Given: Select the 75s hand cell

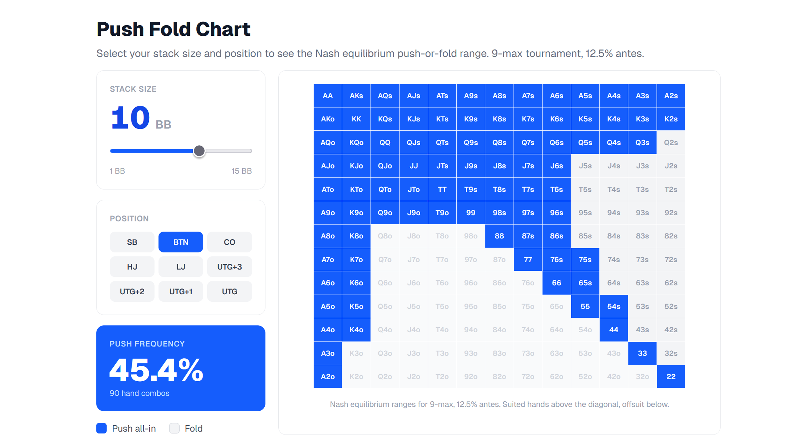Looking at the screenshot, I should pyautogui.click(x=585, y=260).
